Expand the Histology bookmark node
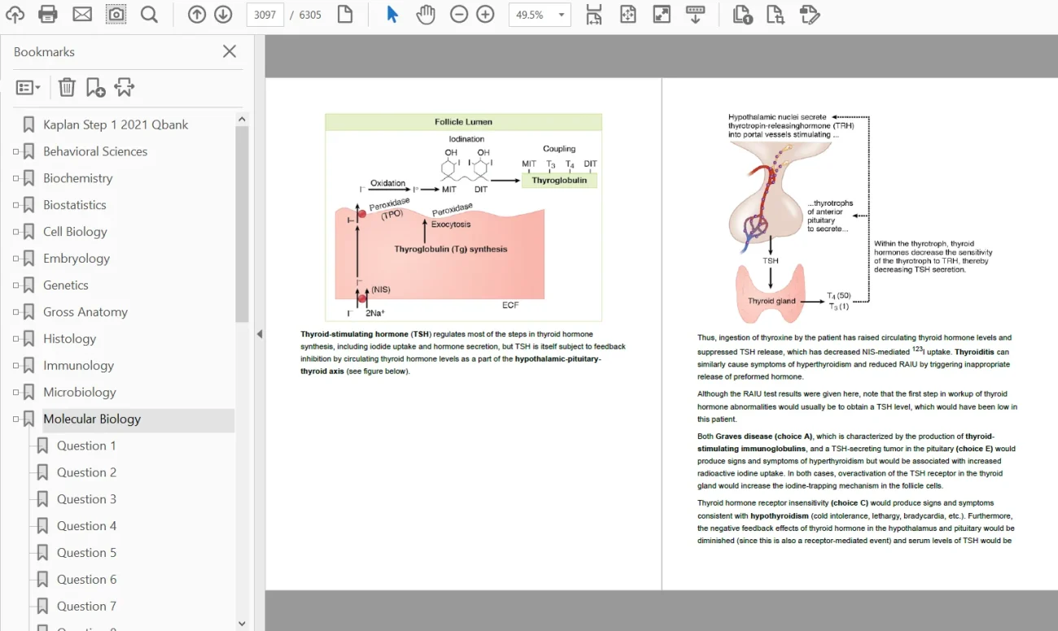Viewport: 1058px width, 631px height. (x=15, y=339)
